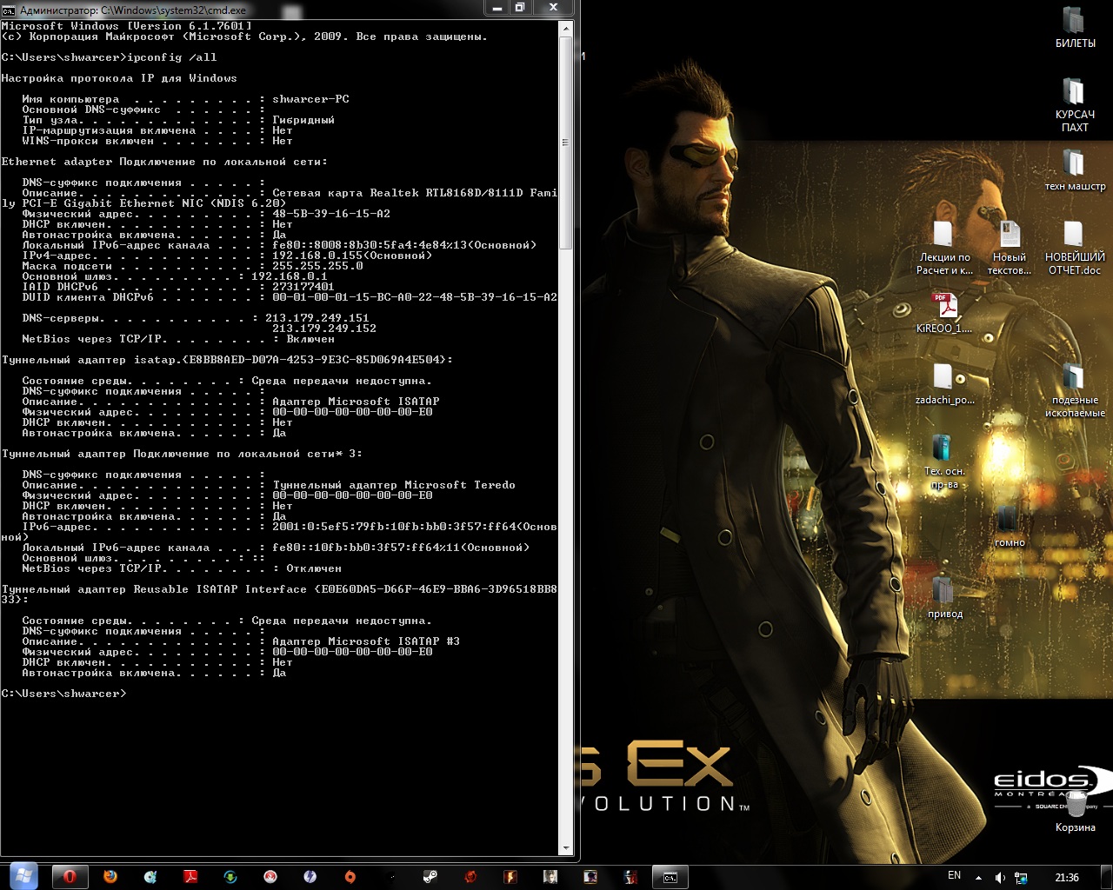Click the EN language indicator
This screenshot has height=890, width=1113.
[954, 876]
